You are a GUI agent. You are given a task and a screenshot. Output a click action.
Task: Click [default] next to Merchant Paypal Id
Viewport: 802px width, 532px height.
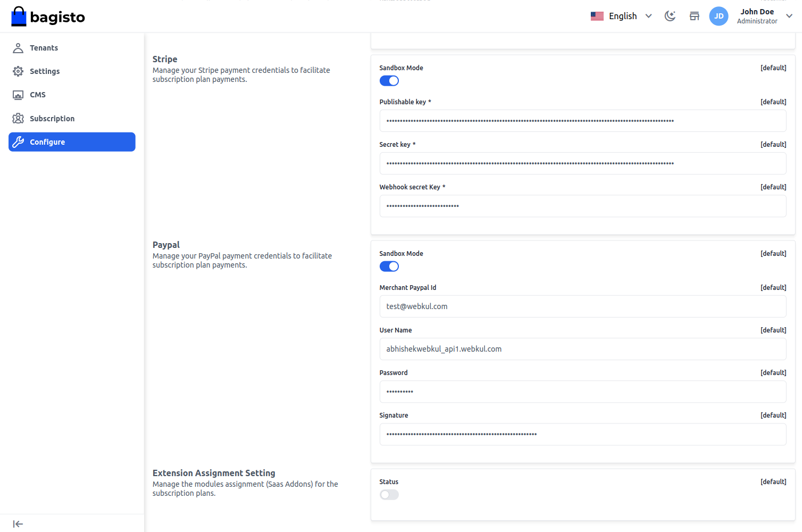(773, 288)
